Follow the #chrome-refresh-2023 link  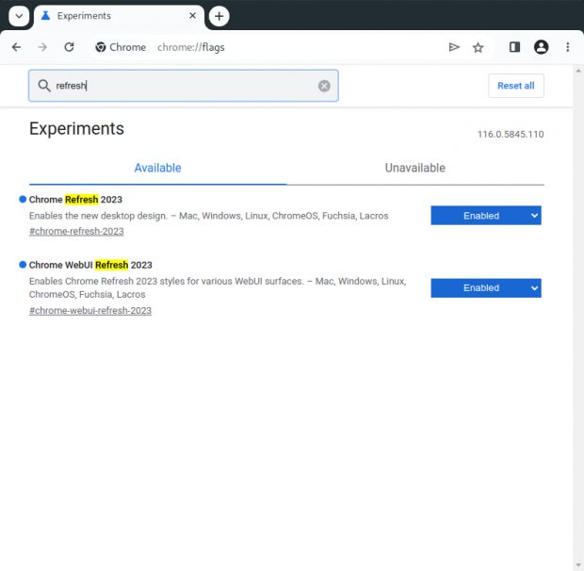pyautogui.click(x=76, y=231)
